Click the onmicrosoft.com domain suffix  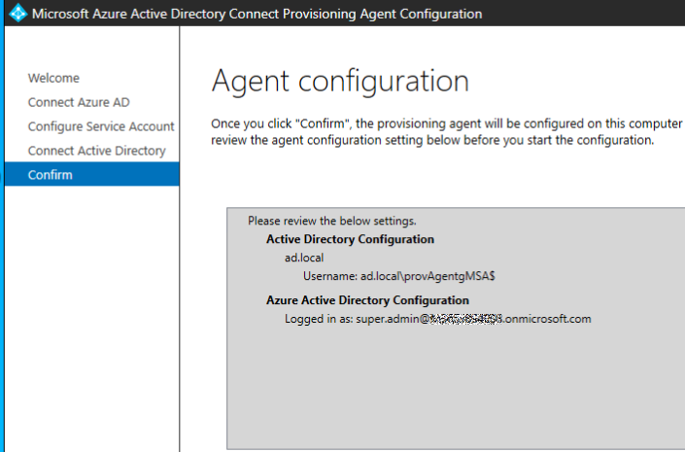click(547, 319)
